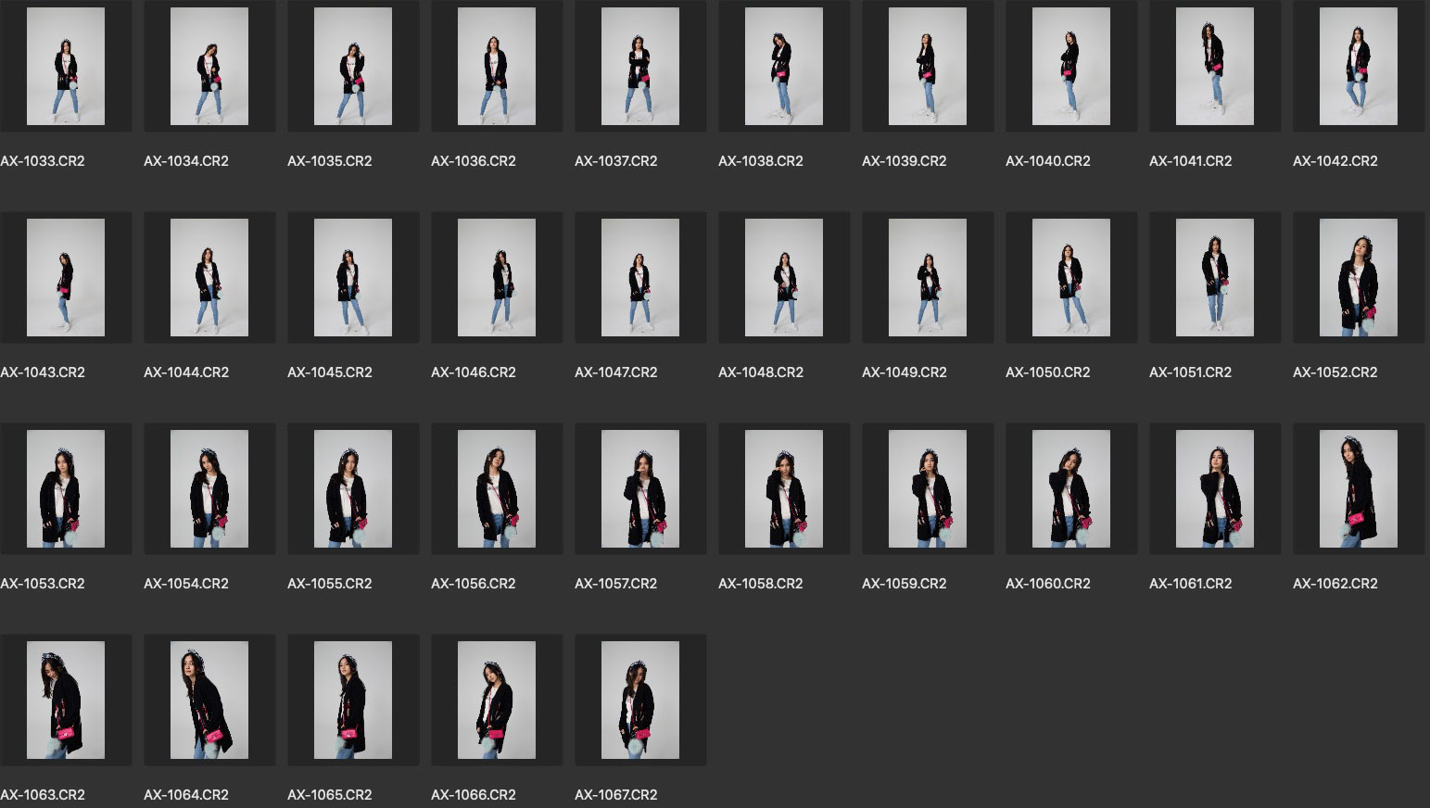
Task: Select the AX-1033.CR2 photo thumbnail
Action: point(66,67)
